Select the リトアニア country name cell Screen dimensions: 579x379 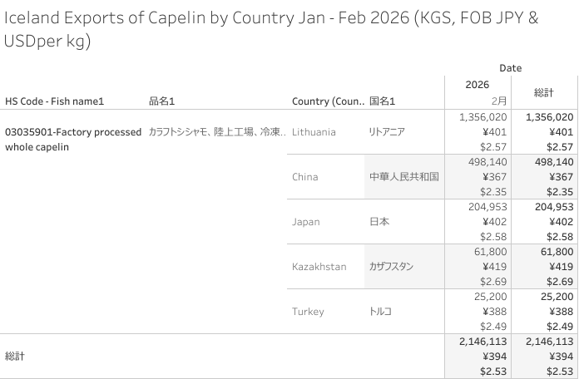click(x=386, y=131)
